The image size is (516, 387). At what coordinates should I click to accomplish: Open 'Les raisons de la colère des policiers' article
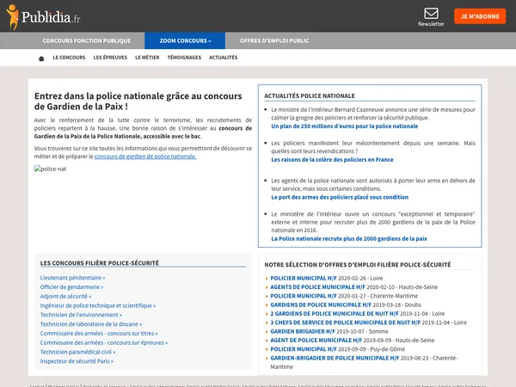[332, 160]
